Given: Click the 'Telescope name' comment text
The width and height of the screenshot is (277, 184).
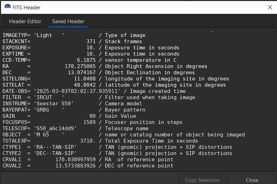Looking at the screenshot, I should coord(127,128).
